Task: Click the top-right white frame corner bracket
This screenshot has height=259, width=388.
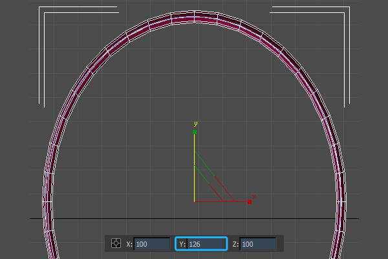Action: click(x=345, y=11)
